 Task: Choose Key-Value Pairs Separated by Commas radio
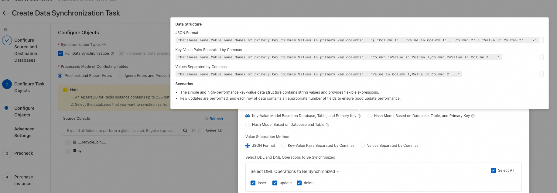coord(283,146)
